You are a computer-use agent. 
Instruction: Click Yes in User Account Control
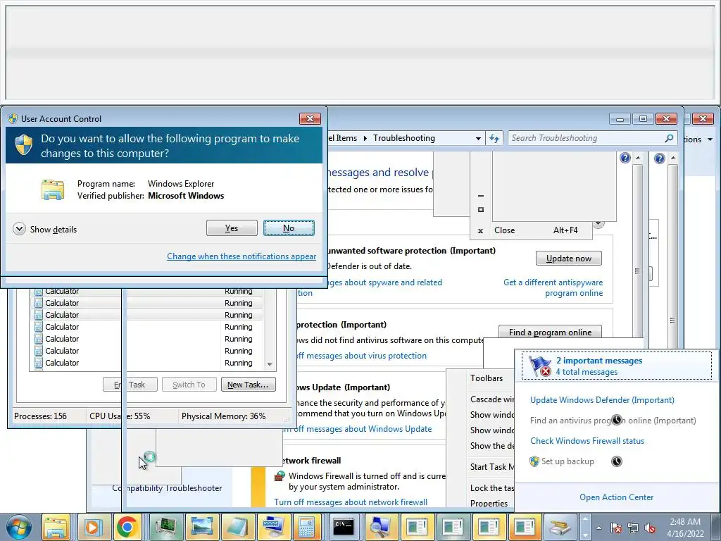coord(232,228)
